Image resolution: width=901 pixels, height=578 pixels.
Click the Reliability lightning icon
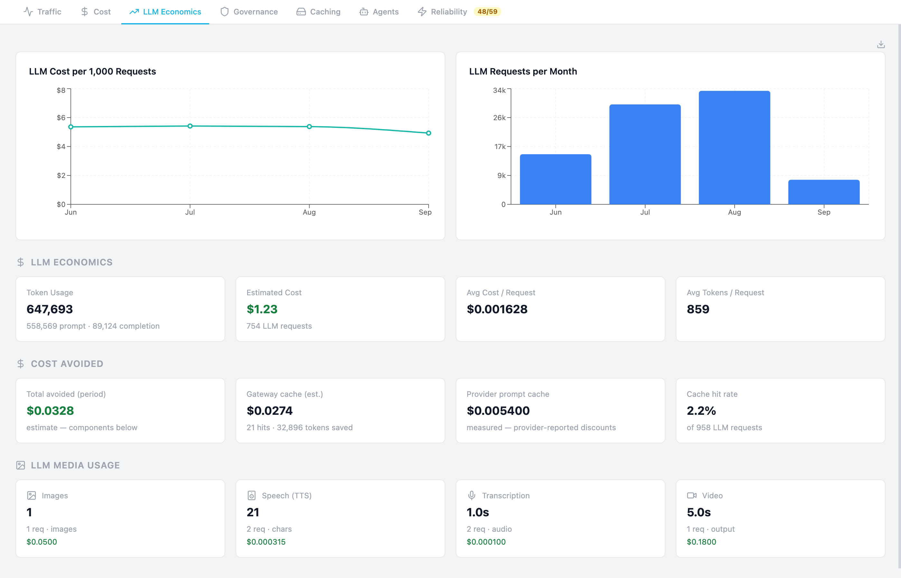422,12
